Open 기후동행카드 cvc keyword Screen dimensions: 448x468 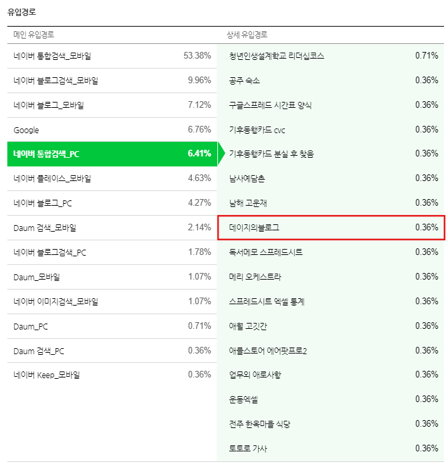click(257, 130)
